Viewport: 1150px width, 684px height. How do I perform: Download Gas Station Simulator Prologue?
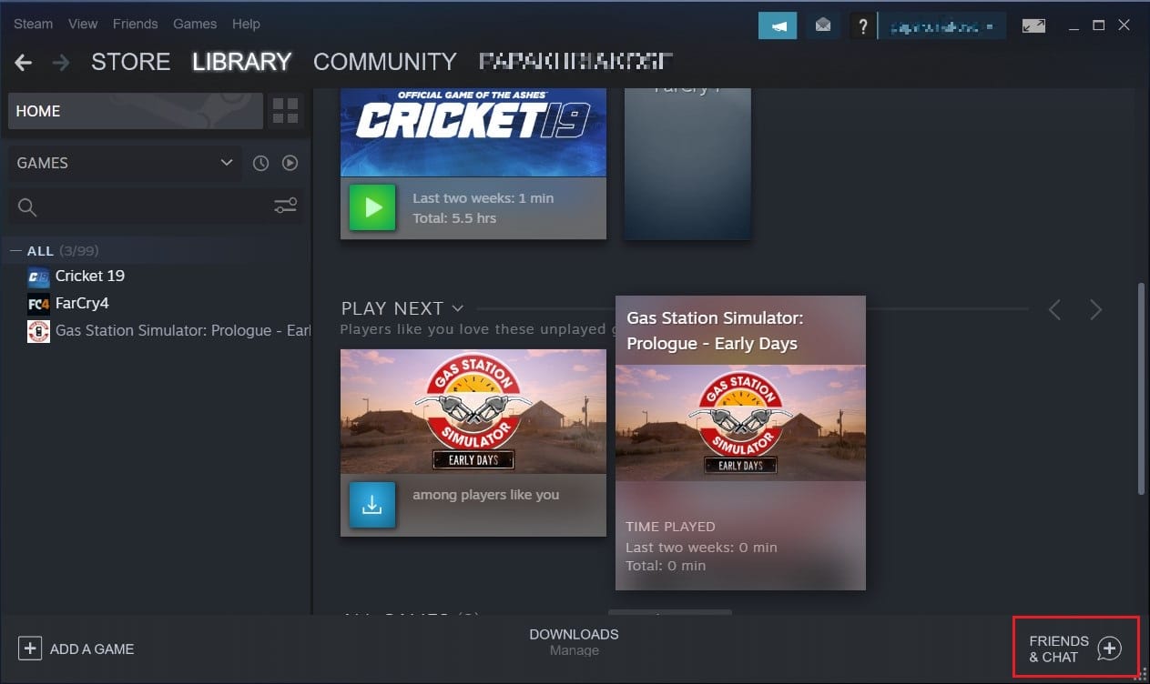[371, 504]
